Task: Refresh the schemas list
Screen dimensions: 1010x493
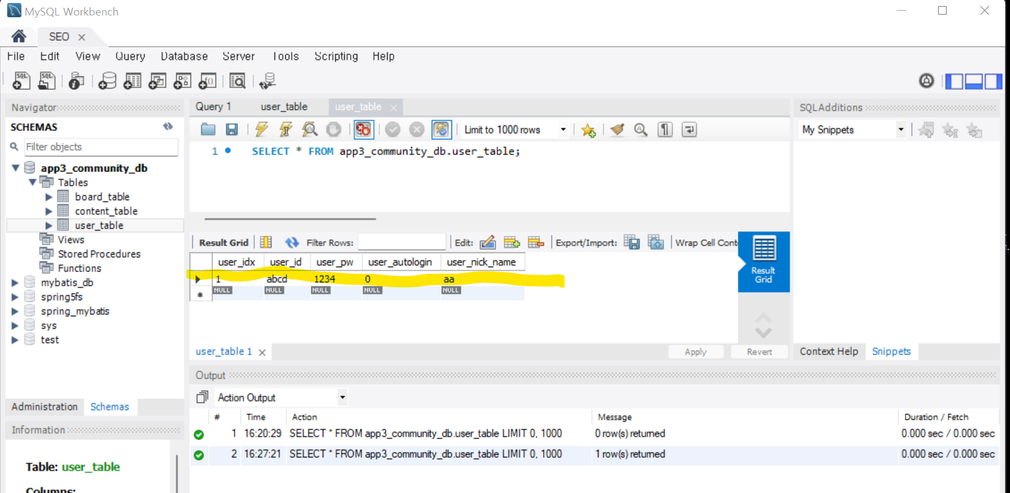Action: pos(168,126)
